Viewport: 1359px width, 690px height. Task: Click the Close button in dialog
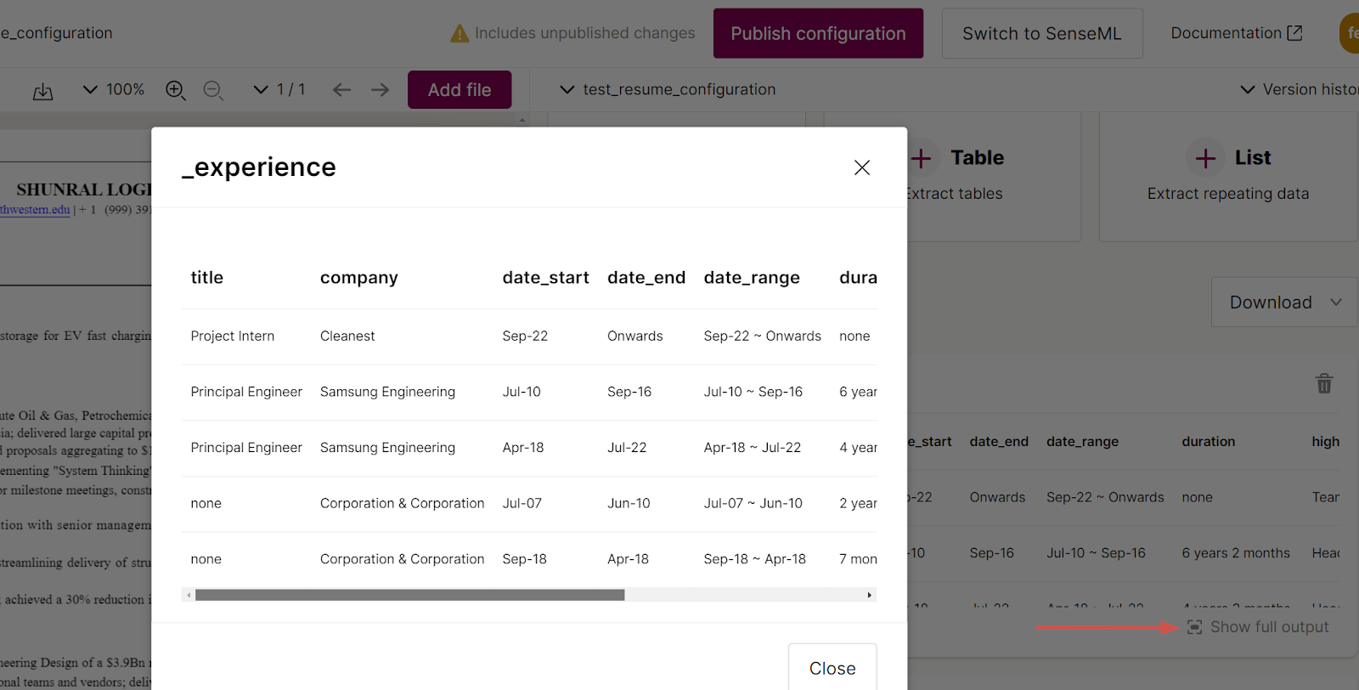pos(832,668)
